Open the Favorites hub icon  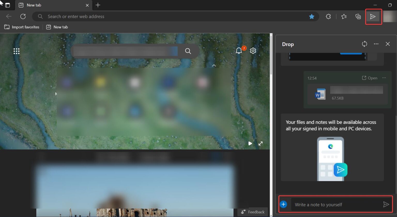point(344,16)
